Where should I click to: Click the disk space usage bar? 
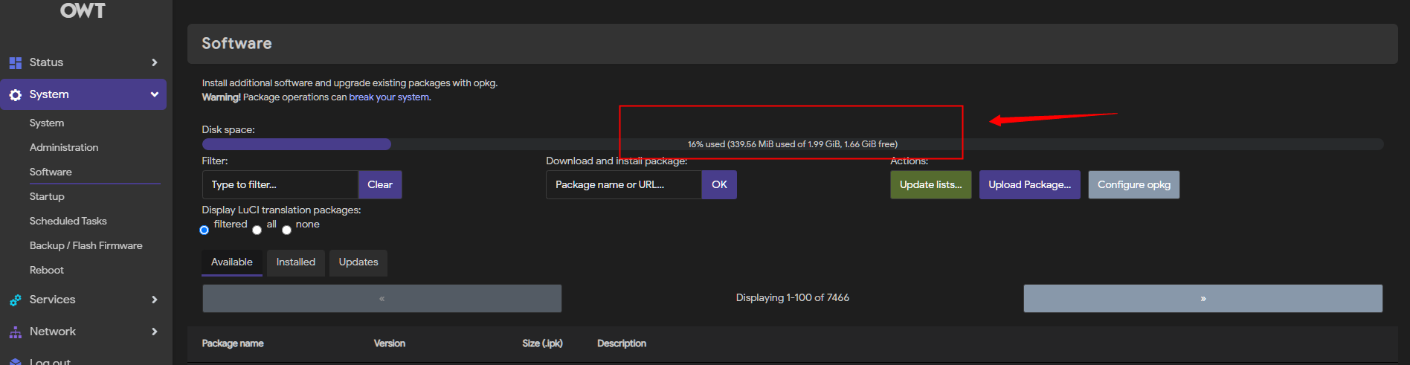click(x=793, y=144)
